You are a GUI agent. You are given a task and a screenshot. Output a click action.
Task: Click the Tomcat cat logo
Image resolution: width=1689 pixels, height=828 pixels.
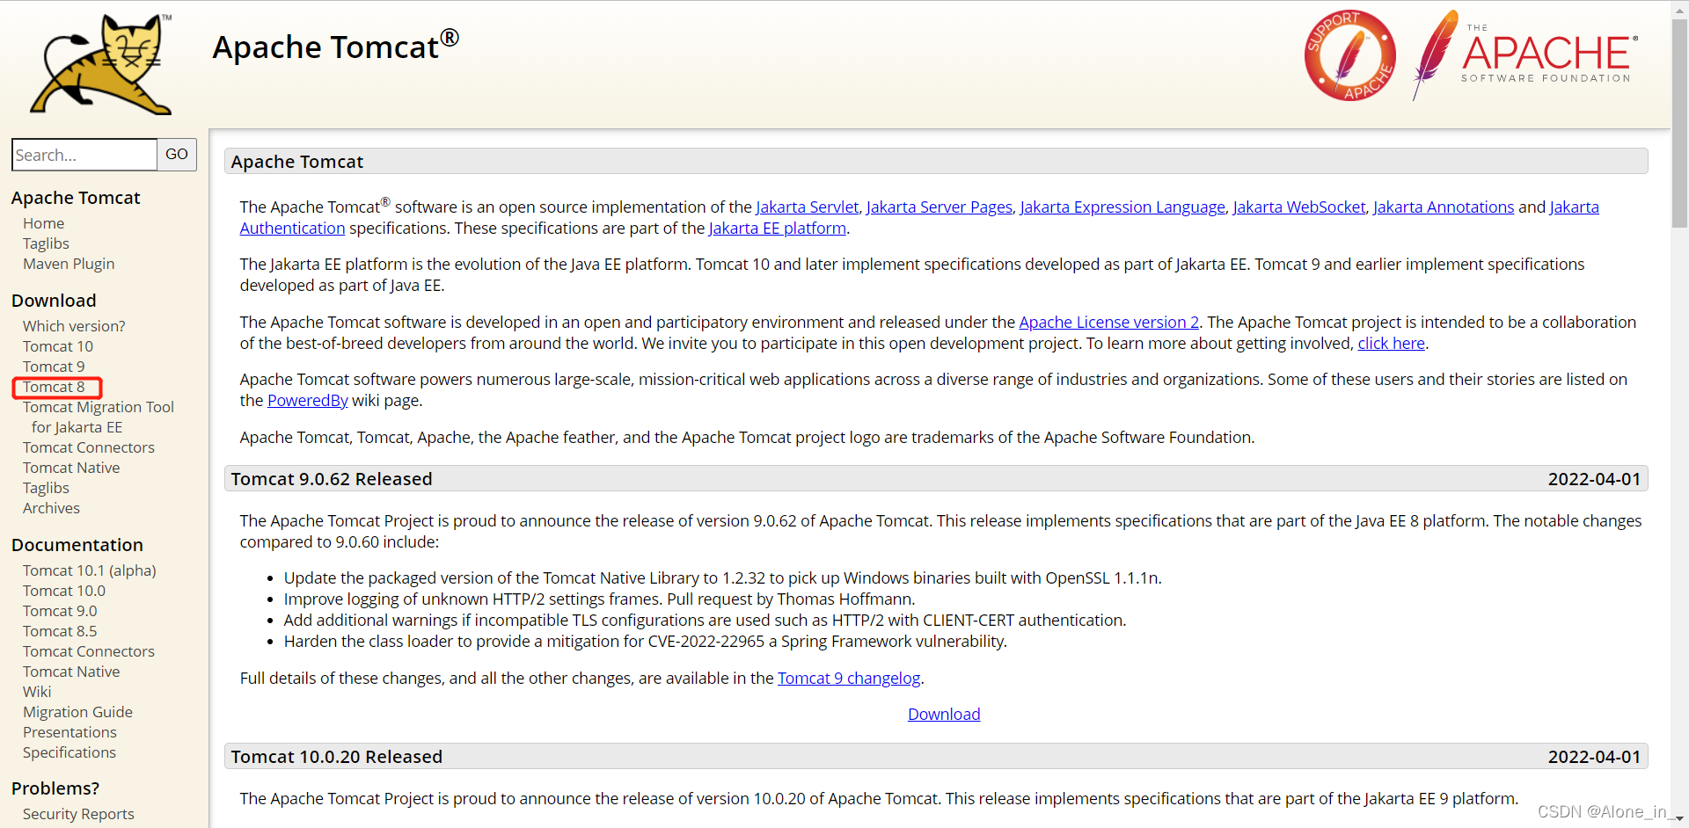pyautogui.click(x=102, y=64)
